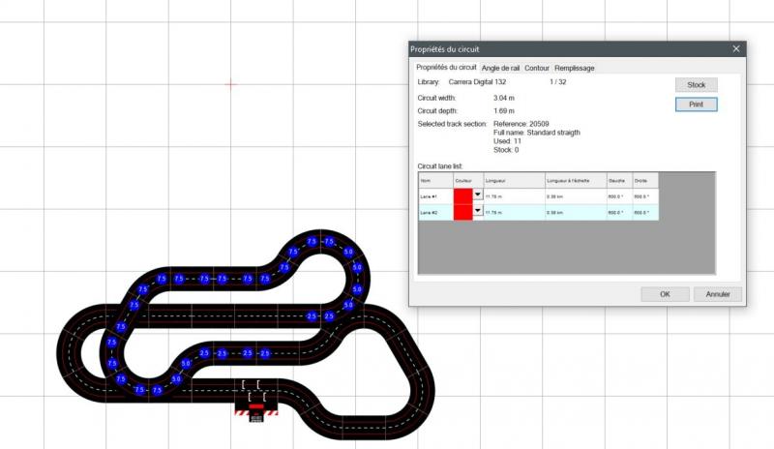Open the Lane #2 color dropdown arrow
This screenshot has width=774, height=449.
pos(477,212)
